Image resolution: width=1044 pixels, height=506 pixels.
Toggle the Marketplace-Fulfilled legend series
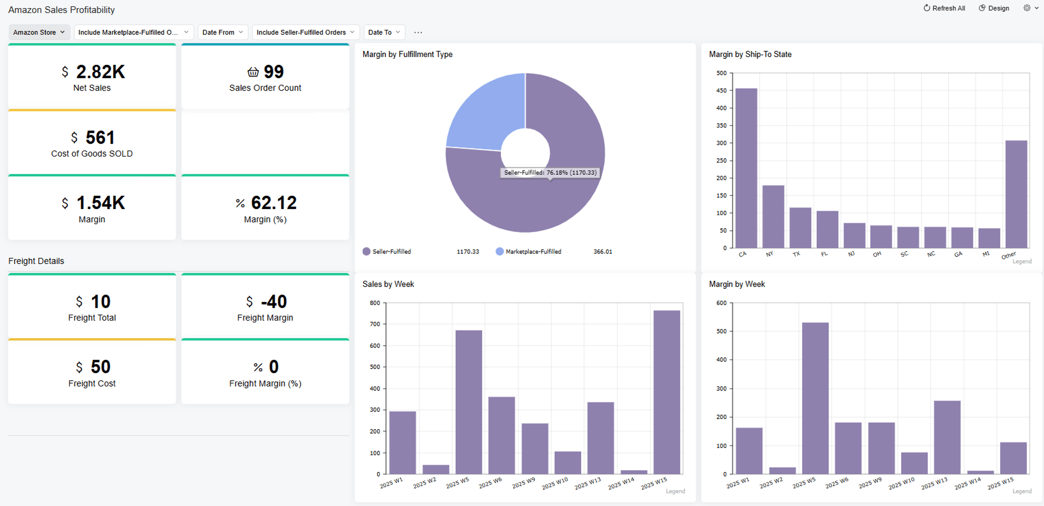(x=533, y=251)
